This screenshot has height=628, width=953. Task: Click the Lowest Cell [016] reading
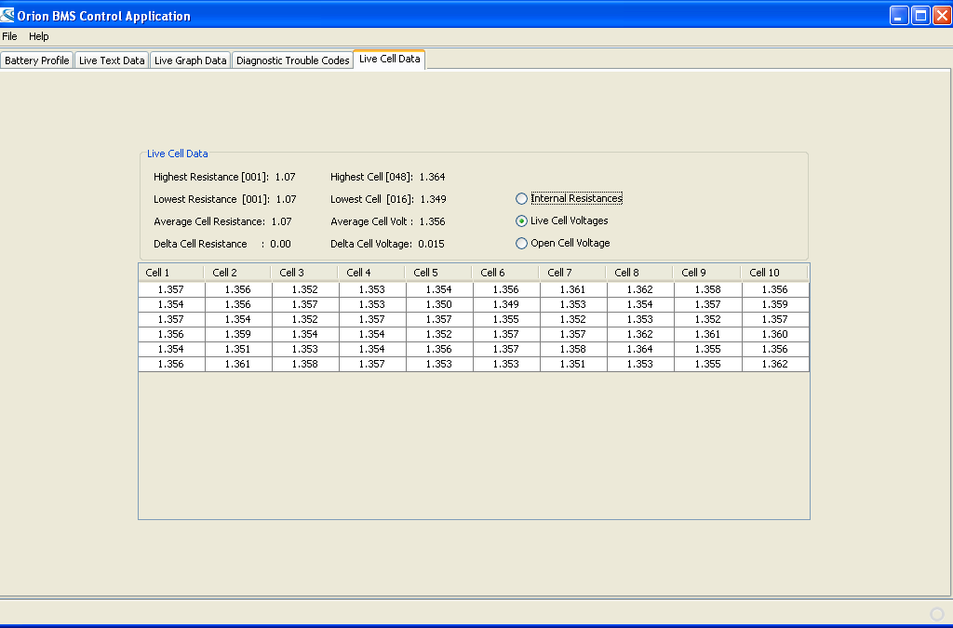(388, 199)
